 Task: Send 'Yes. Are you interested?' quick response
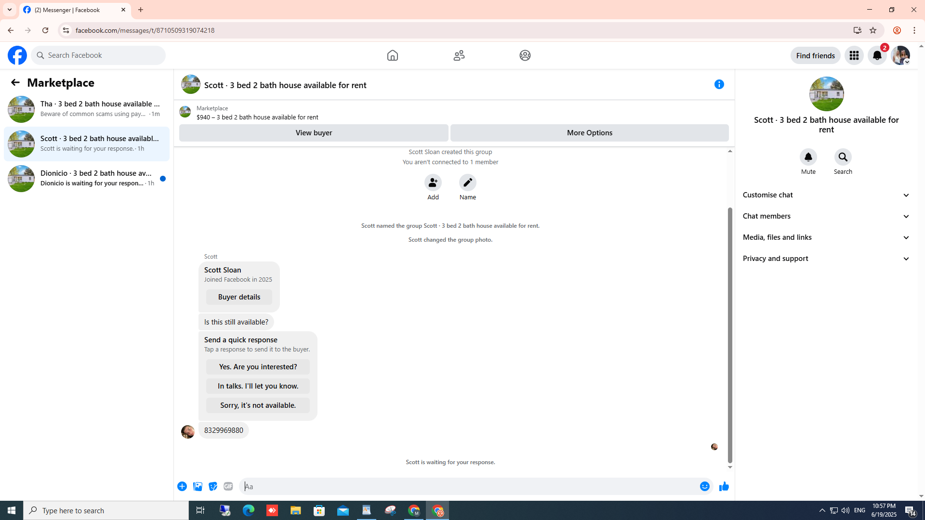pyautogui.click(x=258, y=367)
